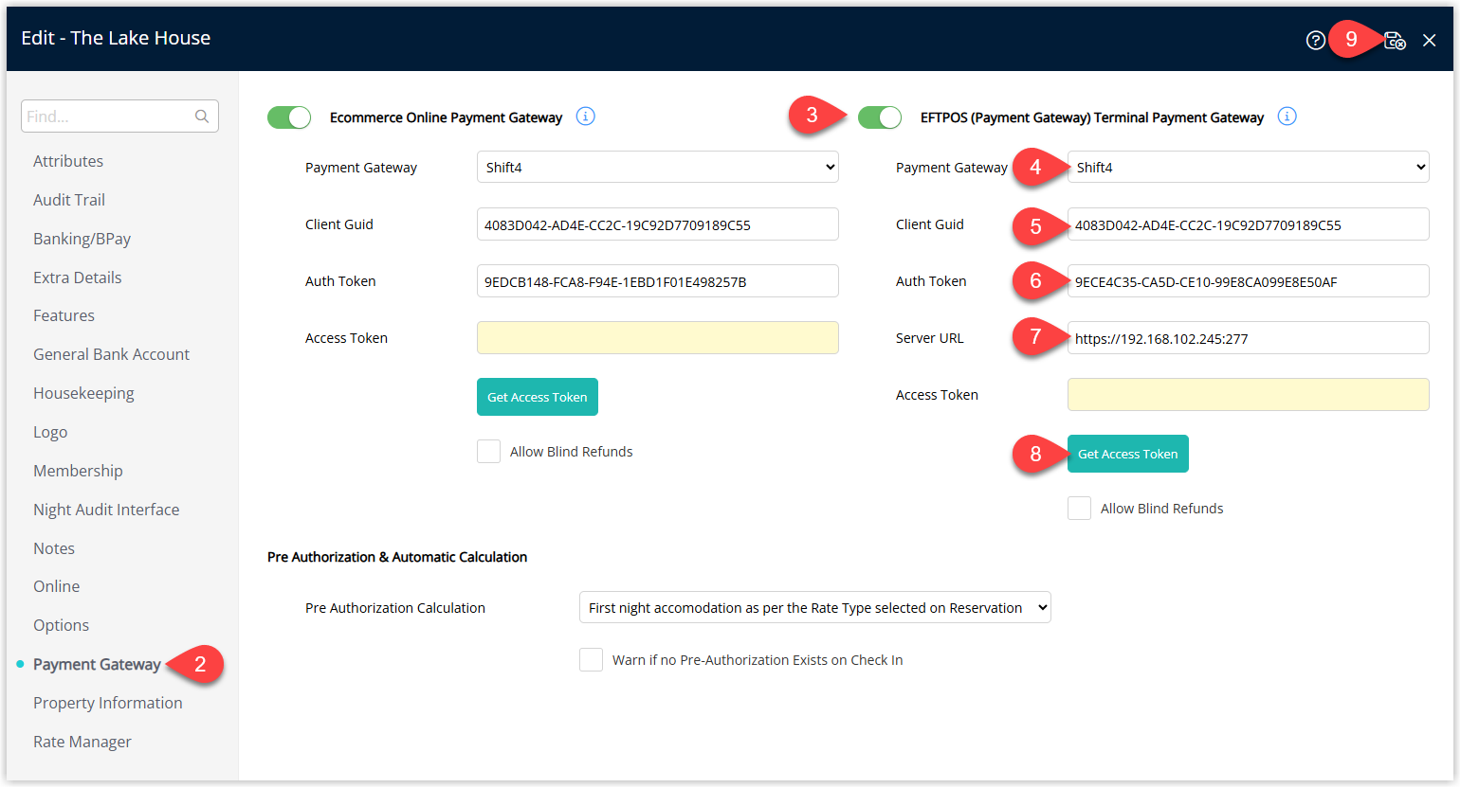Tick Allow Blind Refunds under Ecommerce

[488, 452]
